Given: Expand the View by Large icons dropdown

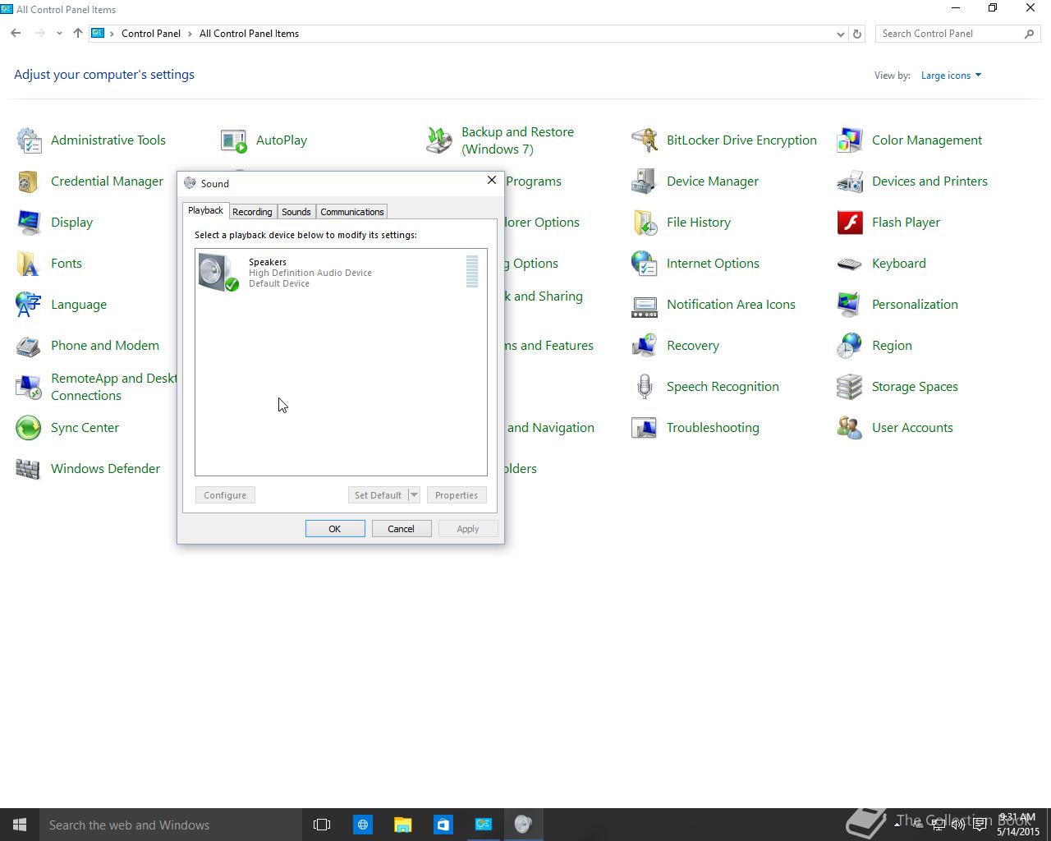Looking at the screenshot, I should click(x=951, y=76).
